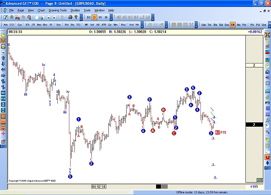The width and height of the screenshot is (271, 195).
Task: Click the arc tool in right sidebar
Action: (268, 72)
